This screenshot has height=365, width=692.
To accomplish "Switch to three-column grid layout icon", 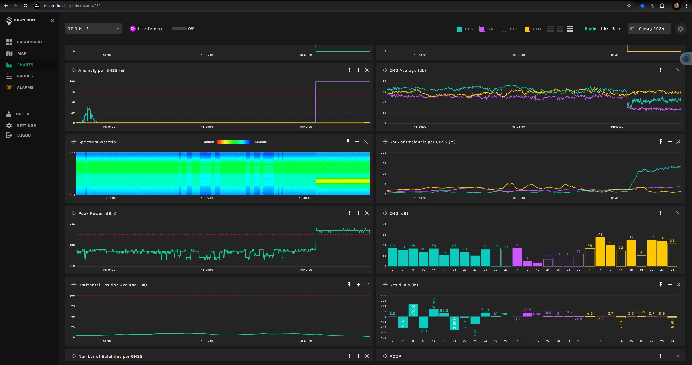I will tap(570, 29).
